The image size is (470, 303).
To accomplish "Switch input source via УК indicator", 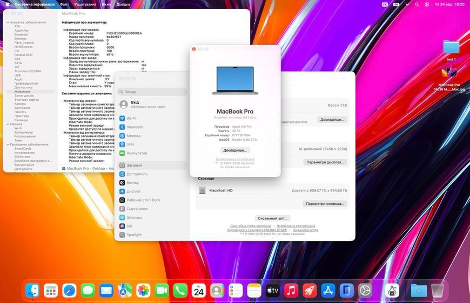I will coord(385,4).
